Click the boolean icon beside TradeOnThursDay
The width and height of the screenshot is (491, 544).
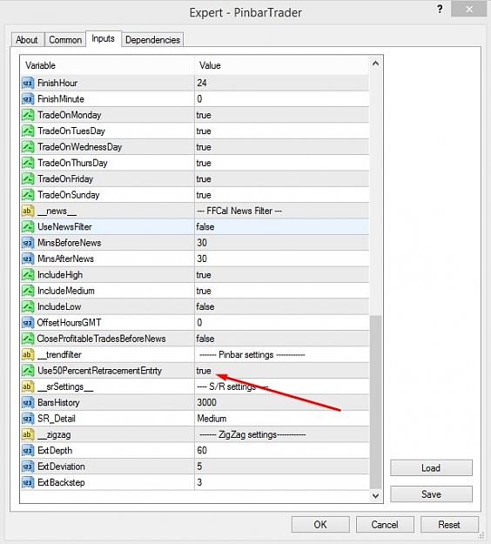[x=28, y=163]
